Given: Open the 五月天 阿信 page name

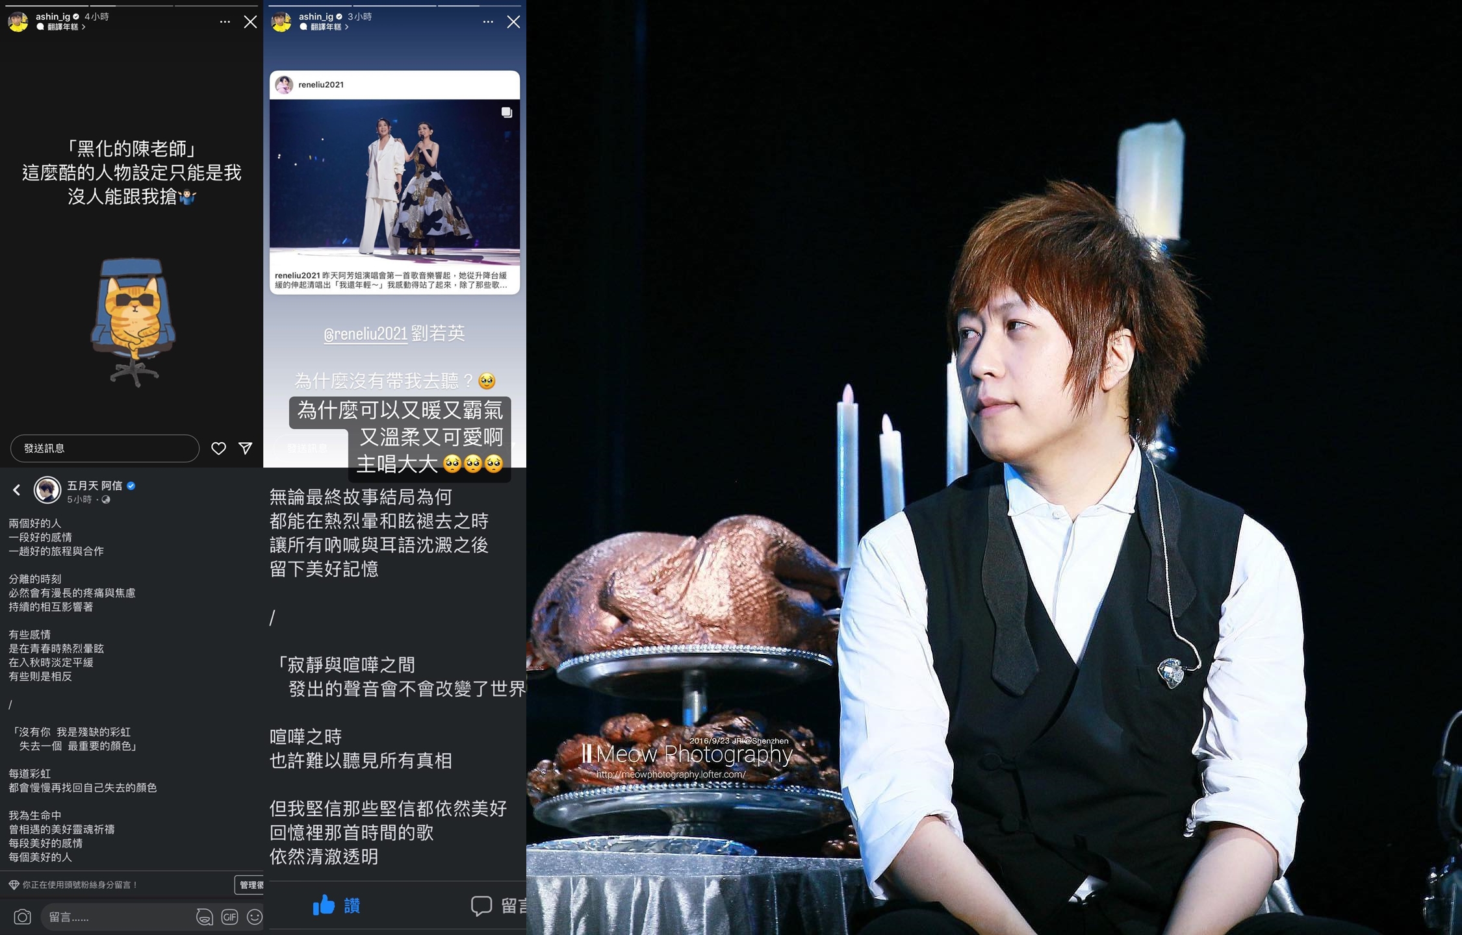Looking at the screenshot, I should 94,485.
